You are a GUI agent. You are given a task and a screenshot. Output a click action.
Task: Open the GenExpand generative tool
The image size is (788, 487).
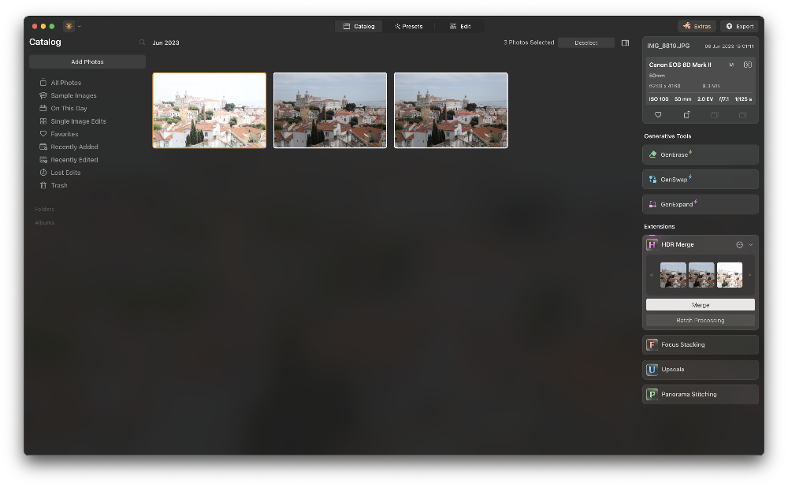(x=700, y=204)
